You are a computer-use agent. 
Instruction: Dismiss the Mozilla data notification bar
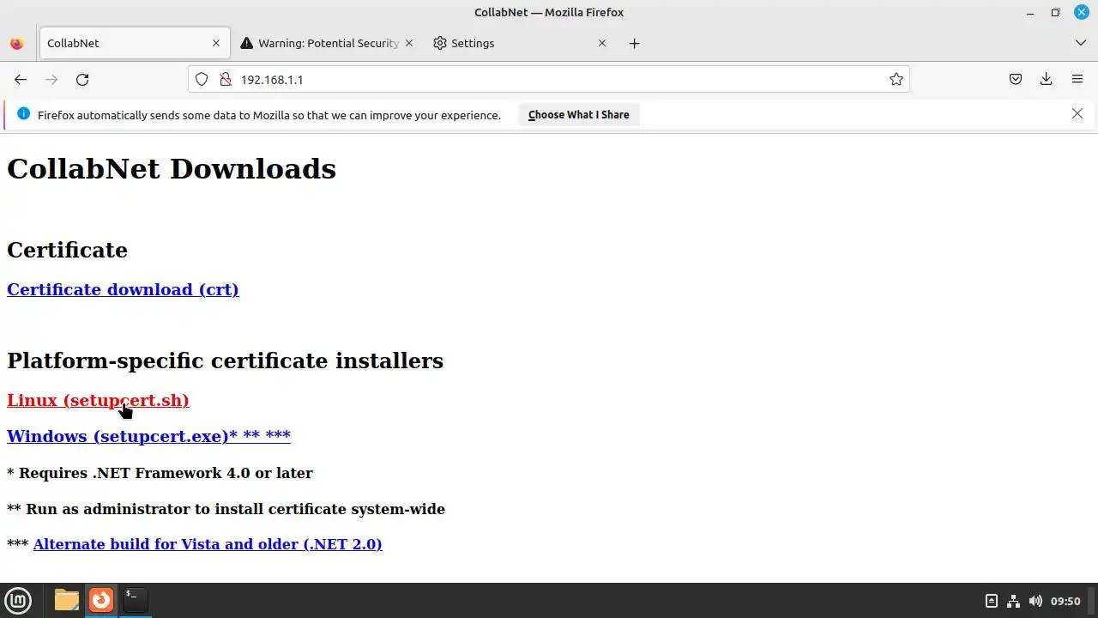(x=1077, y=113)
